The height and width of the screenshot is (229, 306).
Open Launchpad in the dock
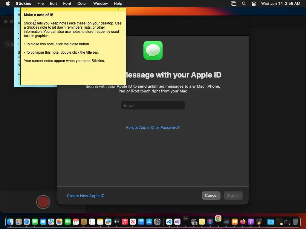pyautogui.click(x=19, y=222)
